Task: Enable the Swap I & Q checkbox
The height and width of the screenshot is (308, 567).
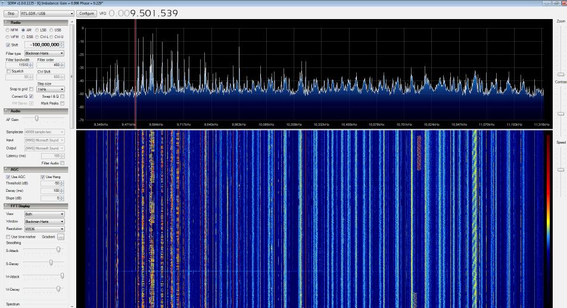Action: [x=62, y=97]
